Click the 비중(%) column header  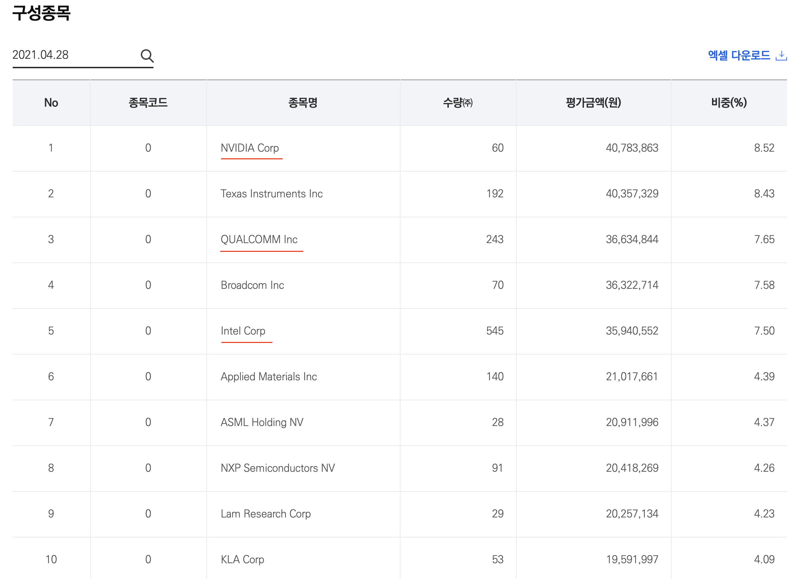pos(729,103)
